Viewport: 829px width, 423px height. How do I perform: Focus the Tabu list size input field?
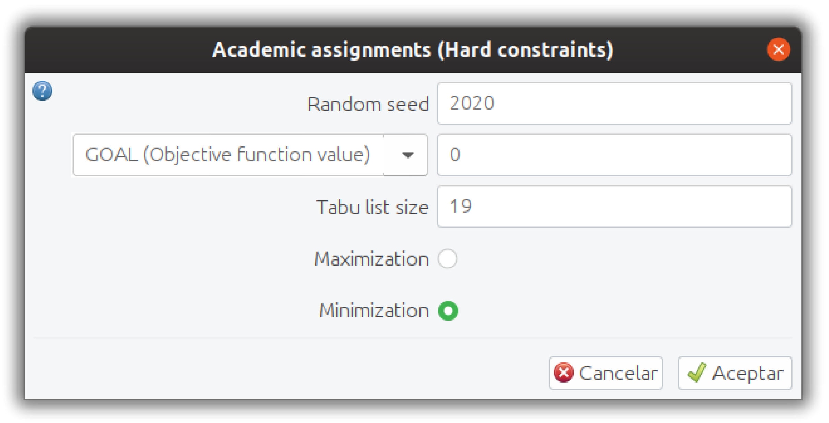(x=614, y=207)
